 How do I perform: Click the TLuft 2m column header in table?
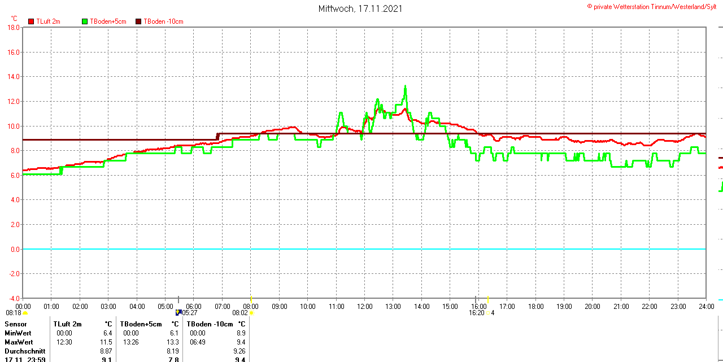67,324
